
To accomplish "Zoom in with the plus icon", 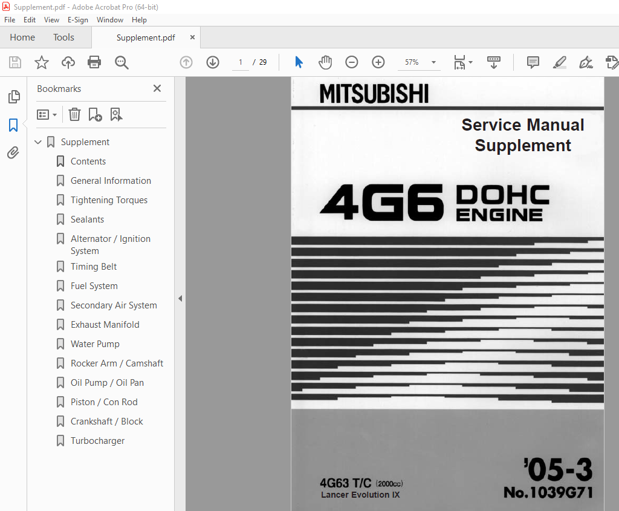I will point(378,62).
